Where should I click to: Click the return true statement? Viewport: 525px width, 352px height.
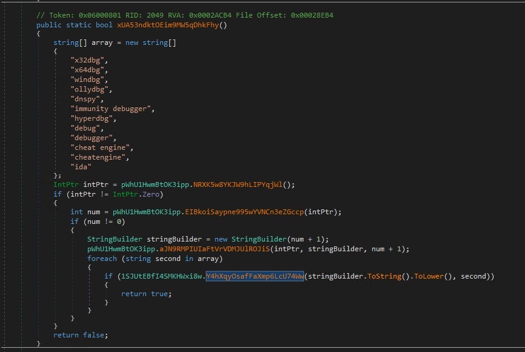click(x=145, y=294)
